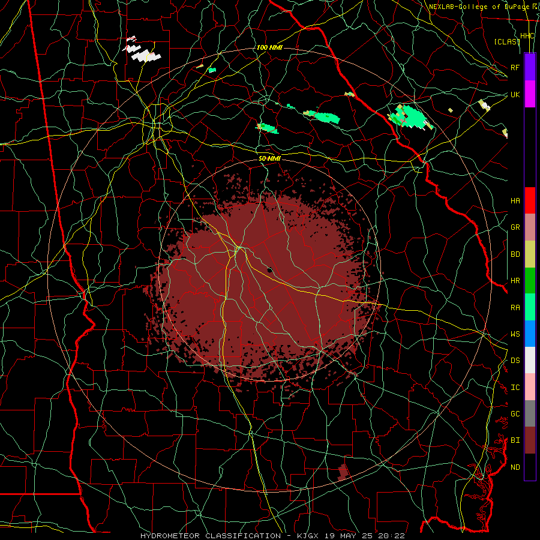The width and height of the screenshot is (540, 540).
Task: Click the GC legend label
Action: (x=515, y=414)
